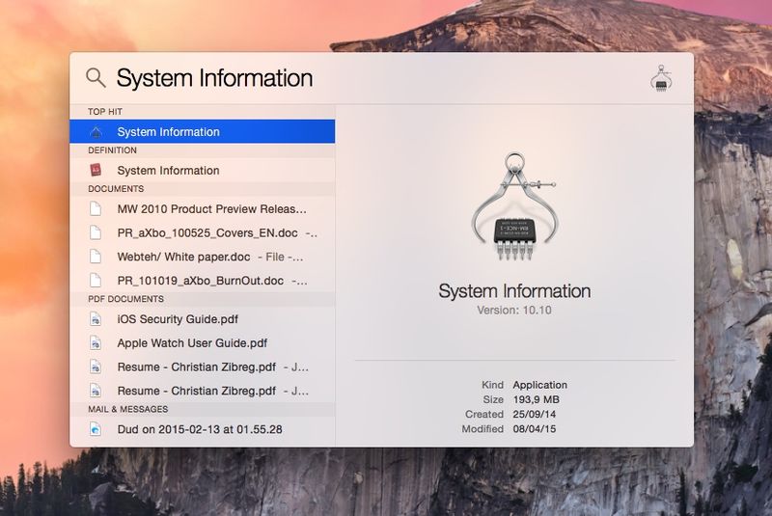
Task: Click the PDF DOCUMENTS section header
Action: tap(125, 299)
